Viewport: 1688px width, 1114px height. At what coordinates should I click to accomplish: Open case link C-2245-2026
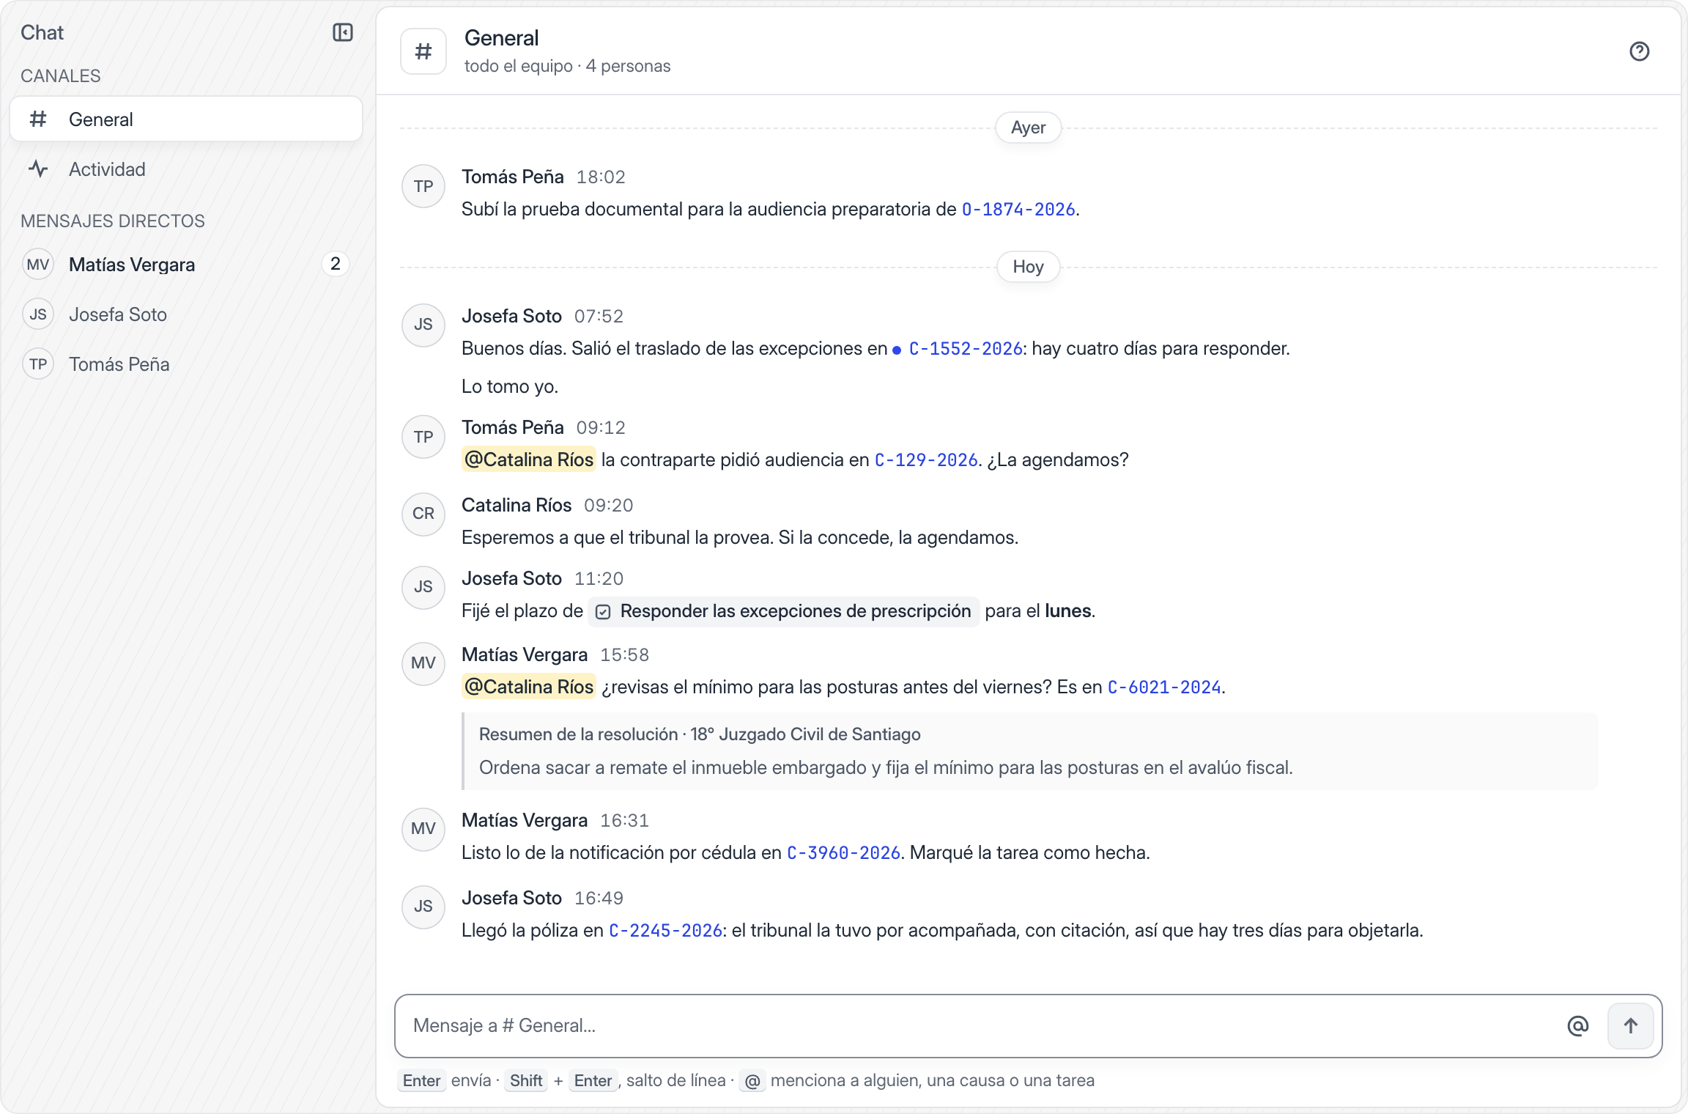coord(666,931)
